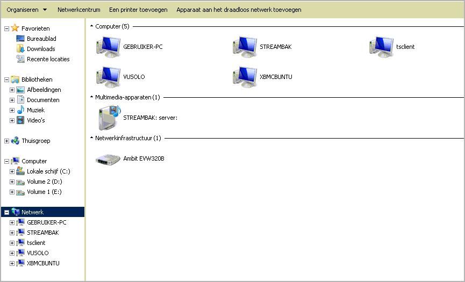
Task: Open the Organiseren dropdown menu
Action: (26, 10)
